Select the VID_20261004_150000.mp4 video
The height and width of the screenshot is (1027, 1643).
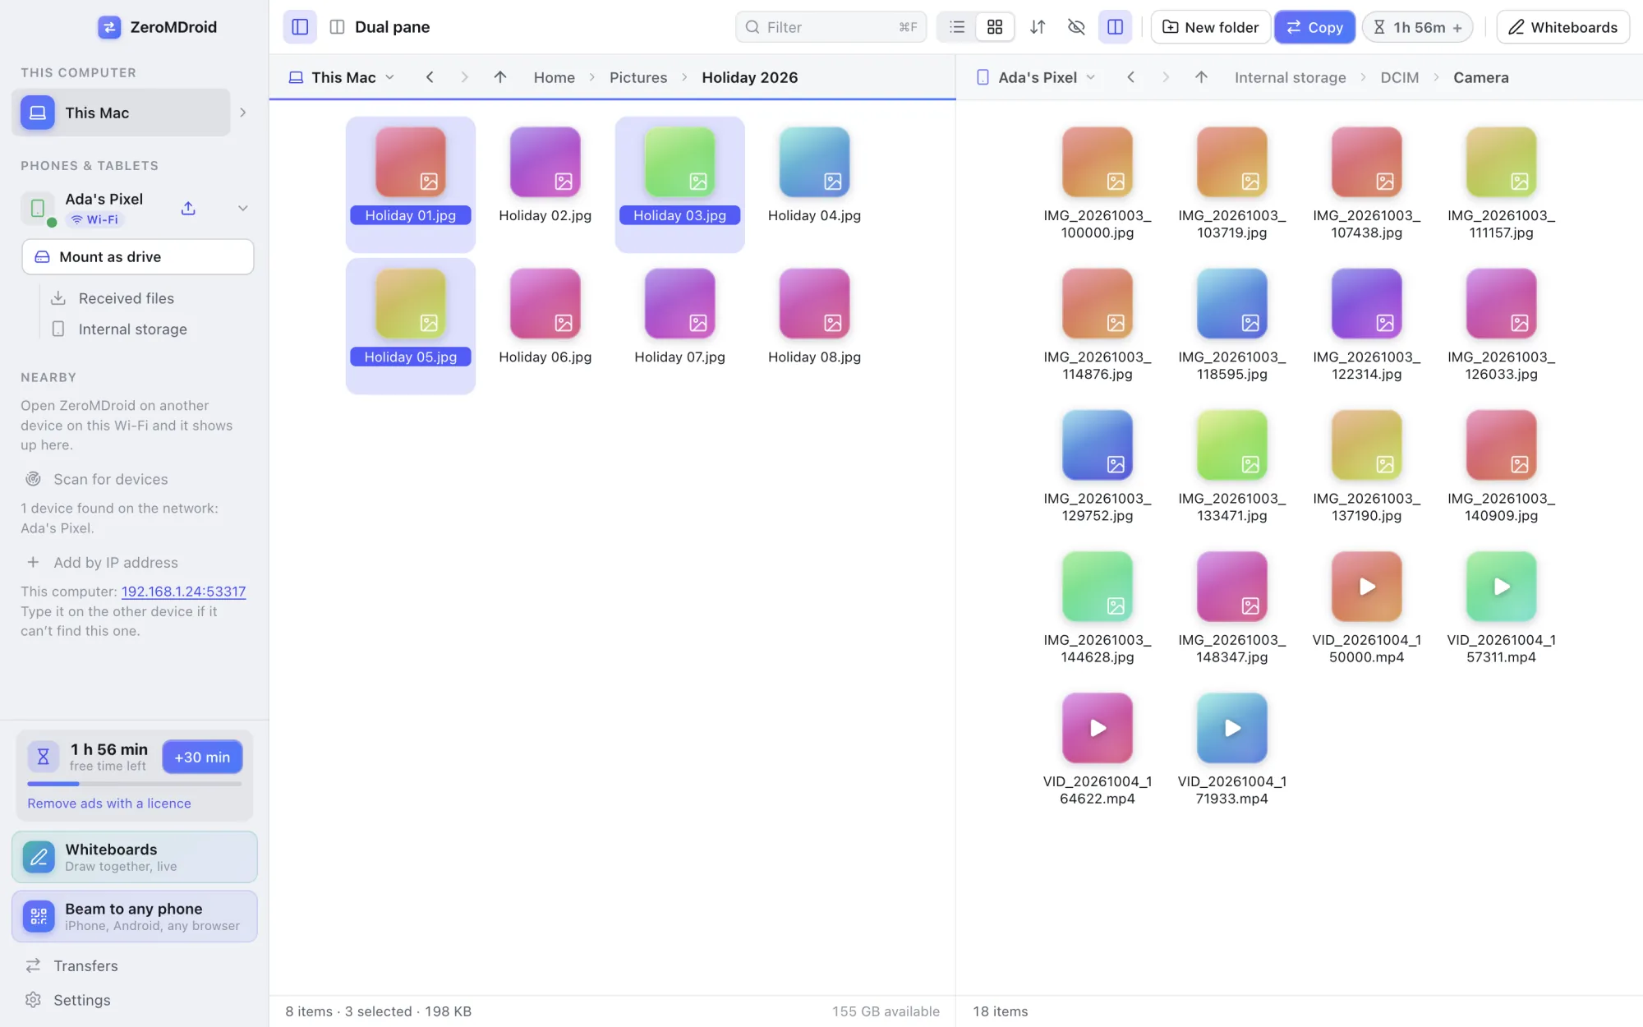(1367, 587)
